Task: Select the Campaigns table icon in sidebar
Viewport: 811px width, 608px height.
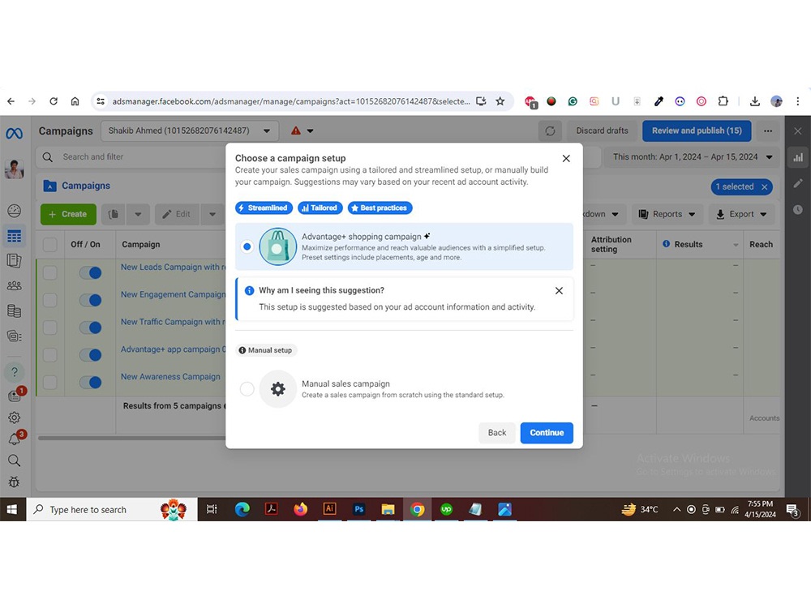Action: pyautogui.click(x=14, y=236)
